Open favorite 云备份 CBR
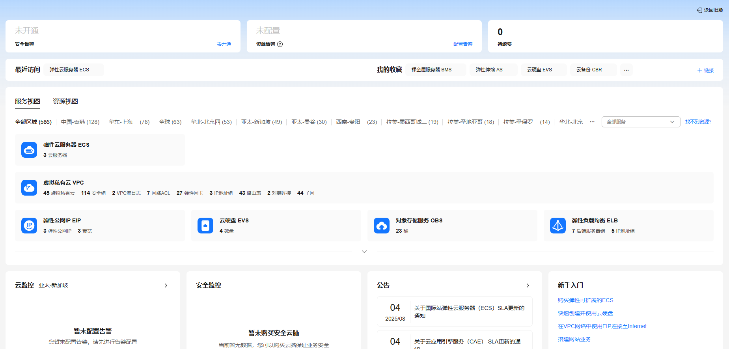 point(593,70)
